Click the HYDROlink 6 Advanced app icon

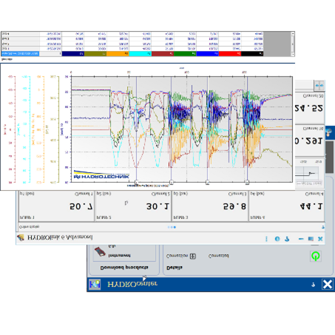[x=21, y=237]
